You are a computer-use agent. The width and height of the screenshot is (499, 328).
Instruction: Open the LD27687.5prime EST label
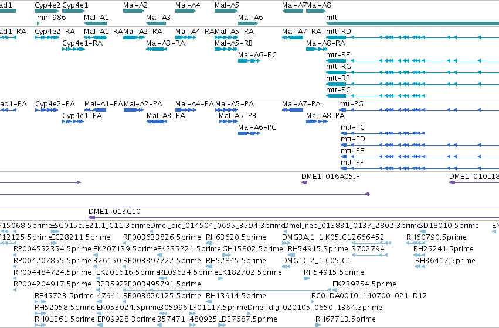coord(247,319)
